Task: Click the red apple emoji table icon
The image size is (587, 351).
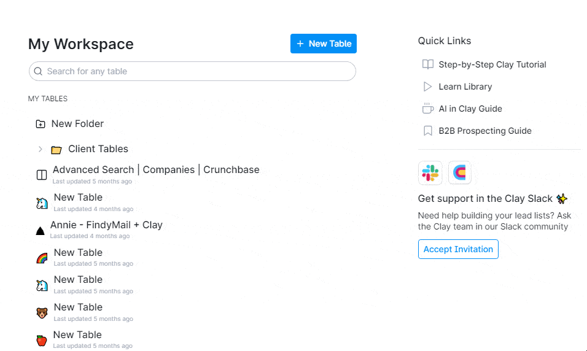Action: pyautogui.click(x=42, y=340)
